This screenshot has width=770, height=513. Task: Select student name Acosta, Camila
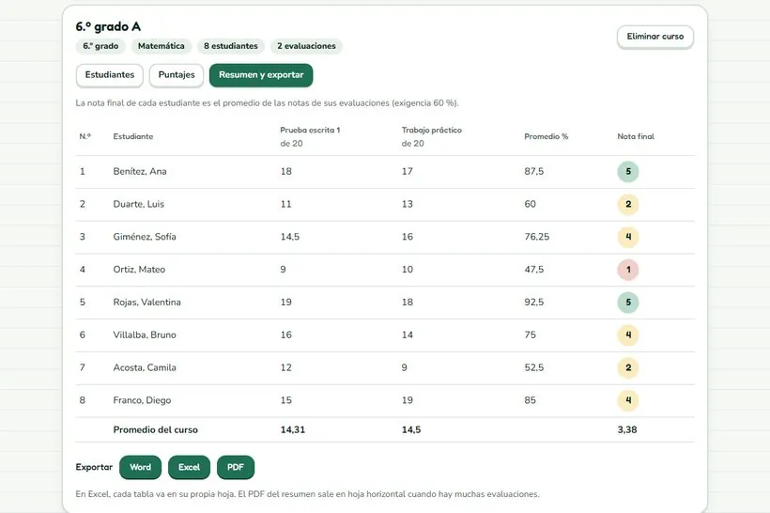click(x=145, y=367)
